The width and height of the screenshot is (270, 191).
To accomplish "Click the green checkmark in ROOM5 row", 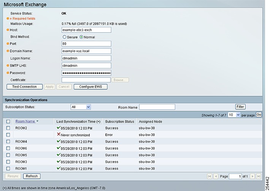I will pyautogui.click(x=59, y=155).
